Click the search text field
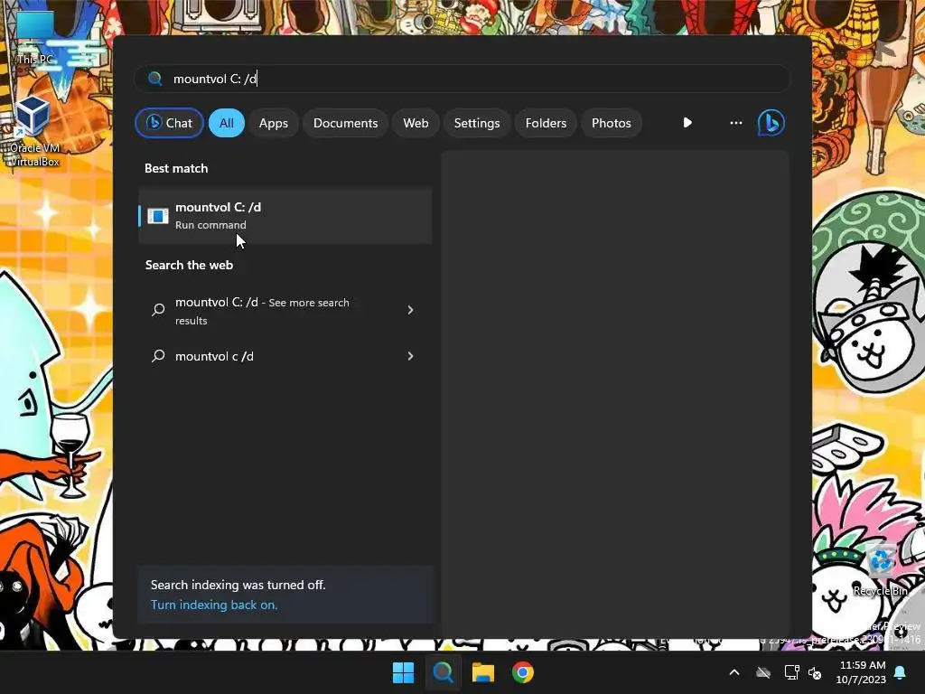The image size is (925, 694). [x=462, y=79]
